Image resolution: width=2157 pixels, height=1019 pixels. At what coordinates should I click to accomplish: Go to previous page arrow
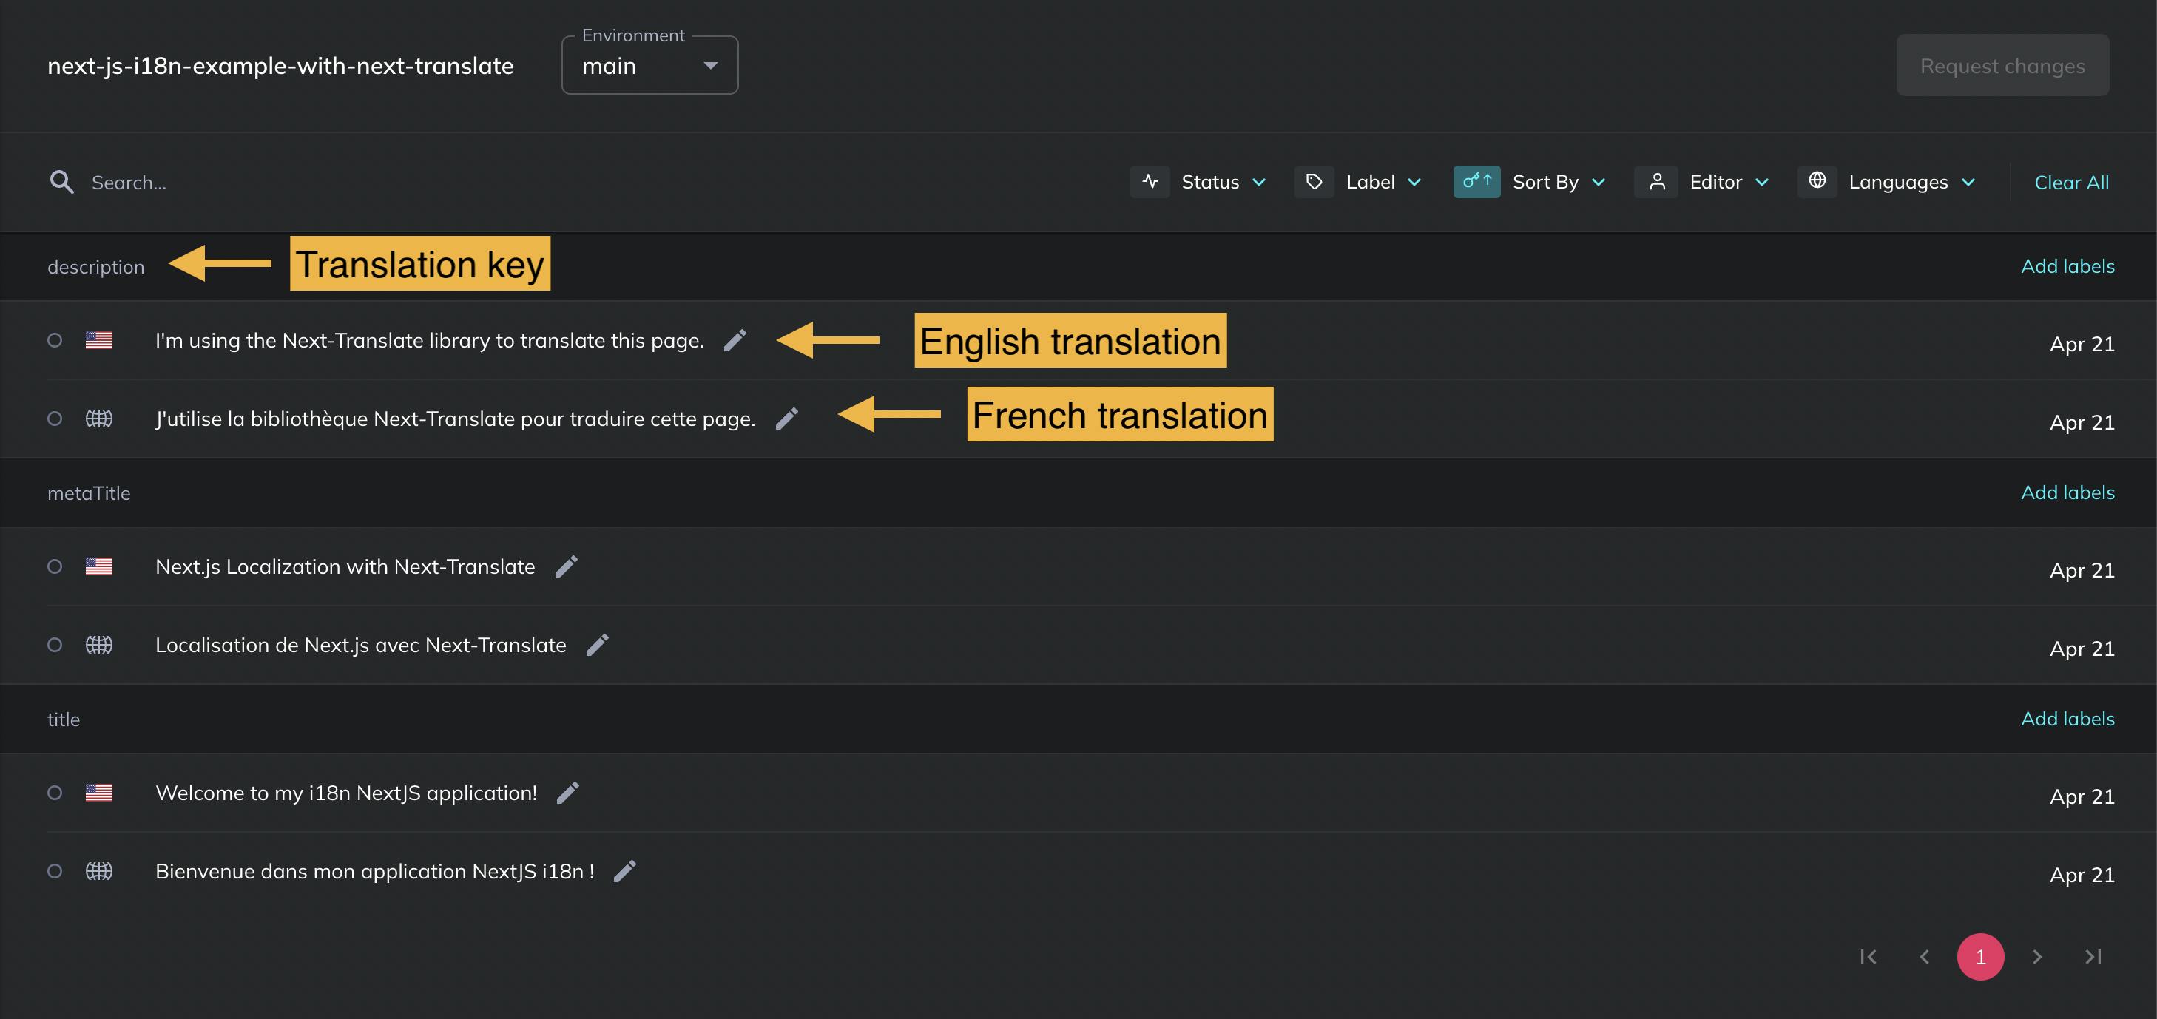pos(1924,956)
